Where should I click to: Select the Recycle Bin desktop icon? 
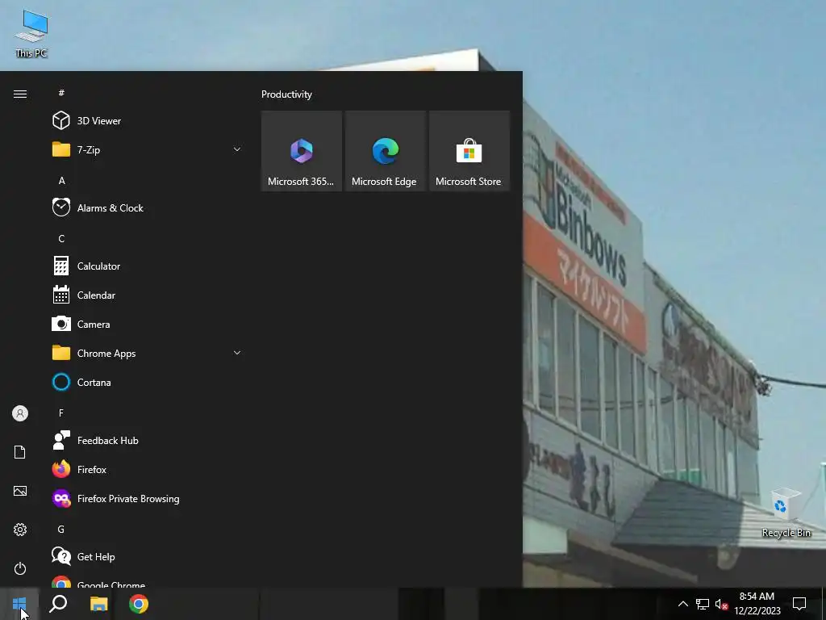(786, 513)
